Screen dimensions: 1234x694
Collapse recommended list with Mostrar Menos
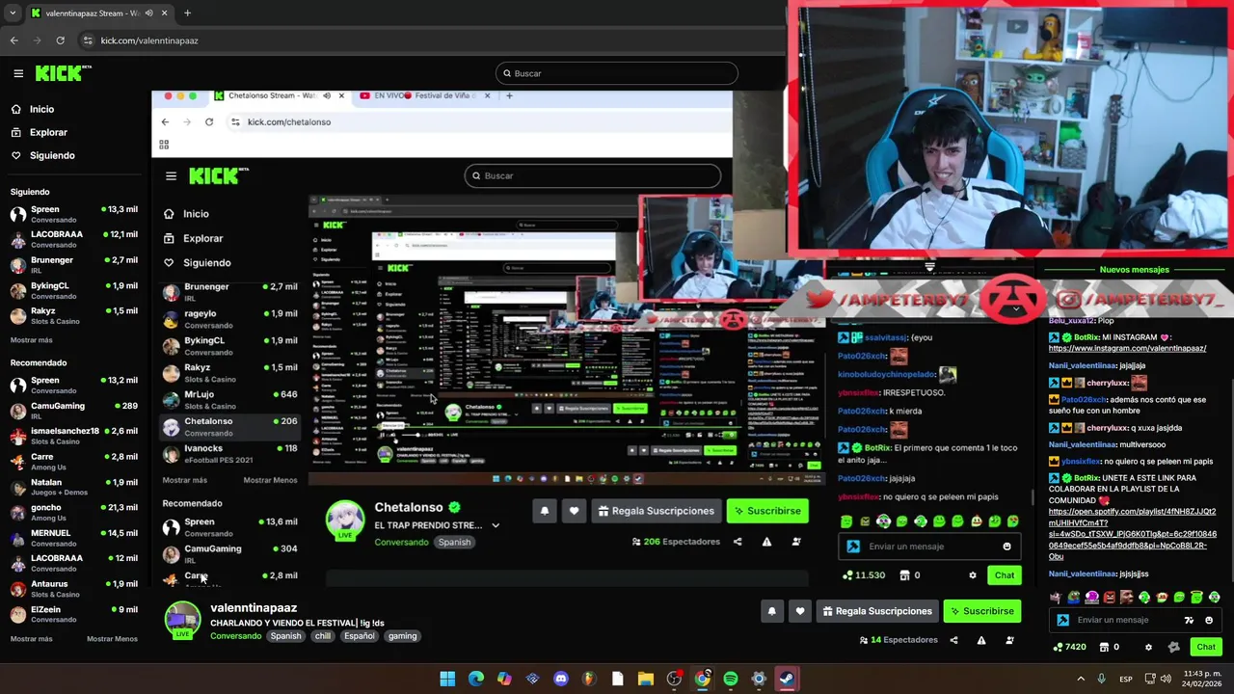click(x=112, y=639)
